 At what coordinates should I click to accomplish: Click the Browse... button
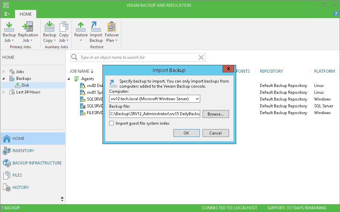click(215, 114)
